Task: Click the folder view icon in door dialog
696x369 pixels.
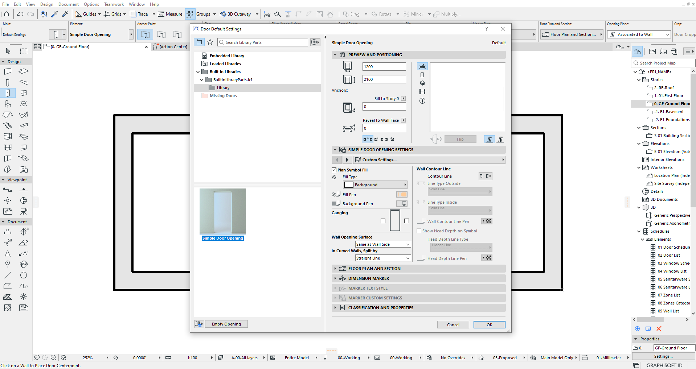Action: (x=199, y=42)
